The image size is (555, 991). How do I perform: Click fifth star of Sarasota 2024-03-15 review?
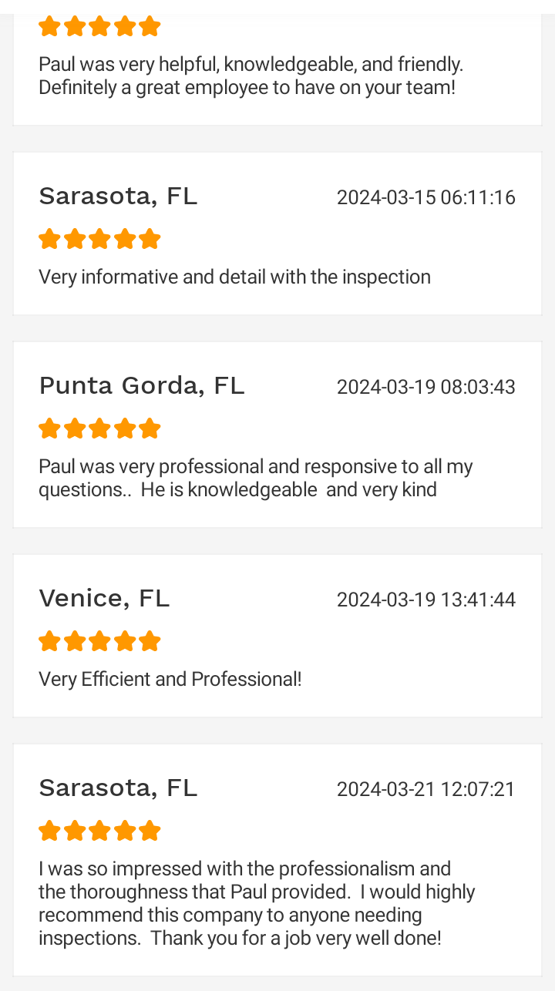click(x=150, y=239)
